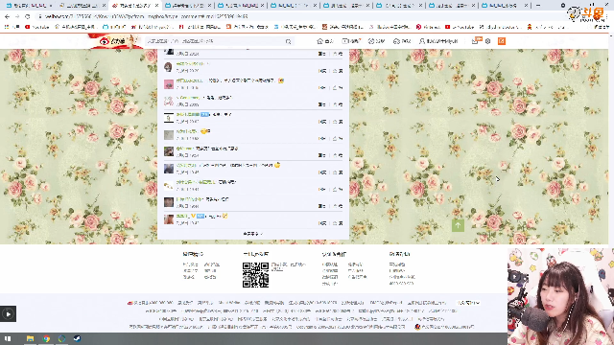Like the last comment with yellow V badge
This screenshot has width=614, height=345.
pyautogui.click(x=339, y=223)
